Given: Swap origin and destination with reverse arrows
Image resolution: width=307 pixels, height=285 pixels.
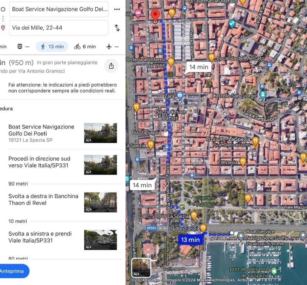Looking at the screenshot, I should point(117,28).
